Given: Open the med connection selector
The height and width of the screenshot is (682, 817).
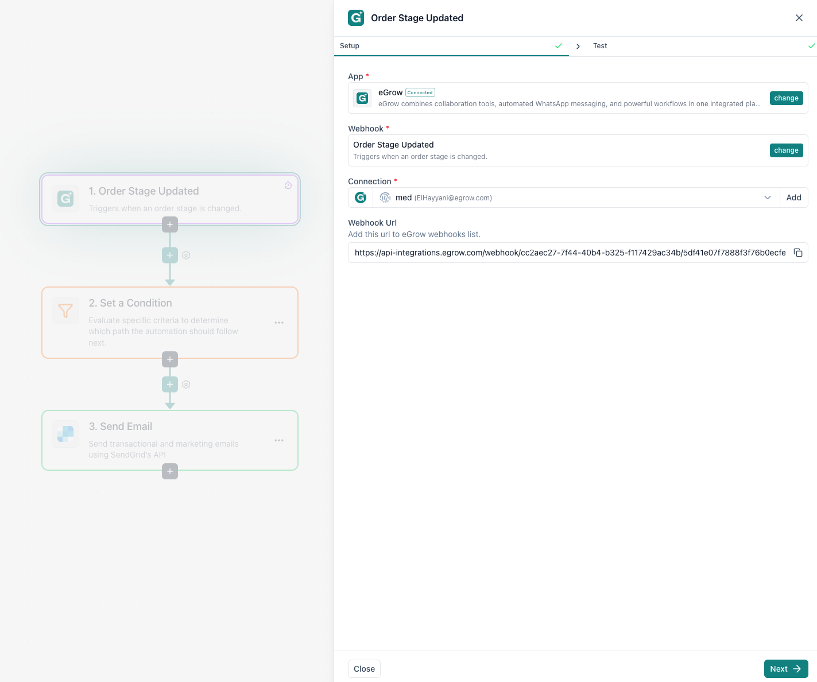Looking at the screenshot, I should (x=568, y=197).
